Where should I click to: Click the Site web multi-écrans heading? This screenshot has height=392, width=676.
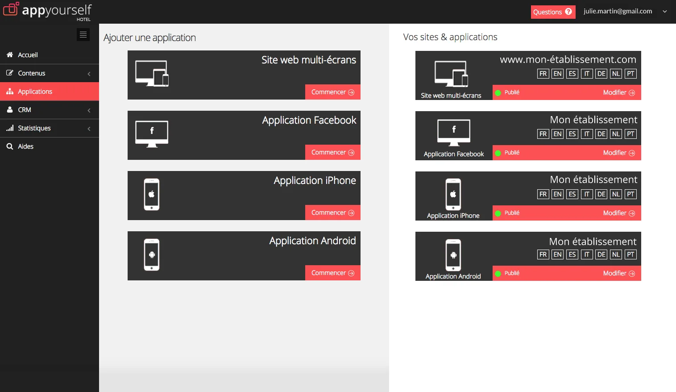309,60
